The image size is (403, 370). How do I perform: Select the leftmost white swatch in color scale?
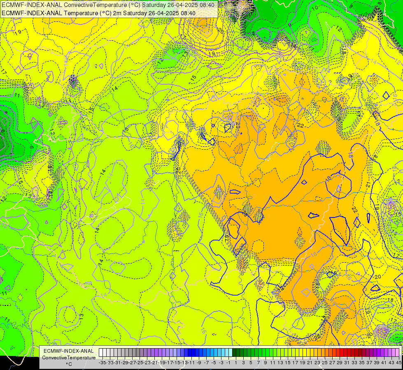101,353
